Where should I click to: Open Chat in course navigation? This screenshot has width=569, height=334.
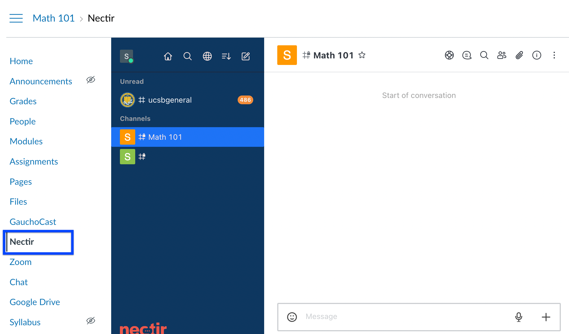(19, 282)
